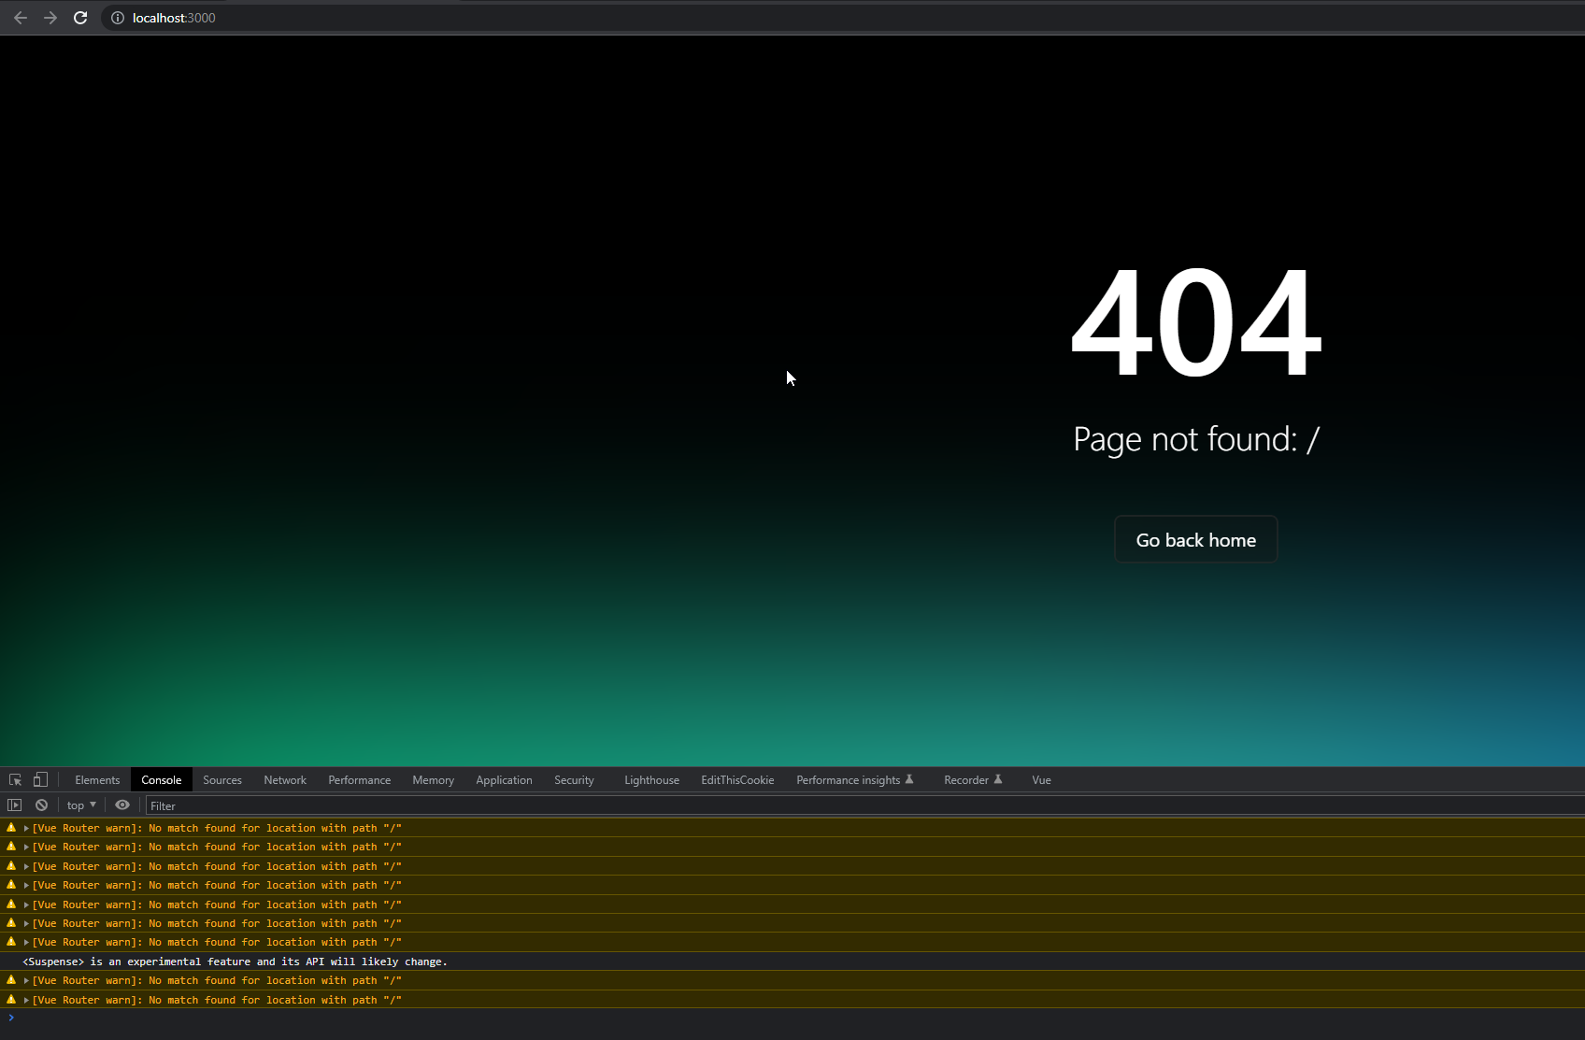Open the "top" frame context dropdown
1585x1040 pixels.
tap(80, 805)
